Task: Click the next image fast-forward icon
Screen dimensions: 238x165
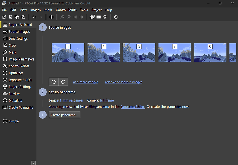Action: (x=82, y=17)
